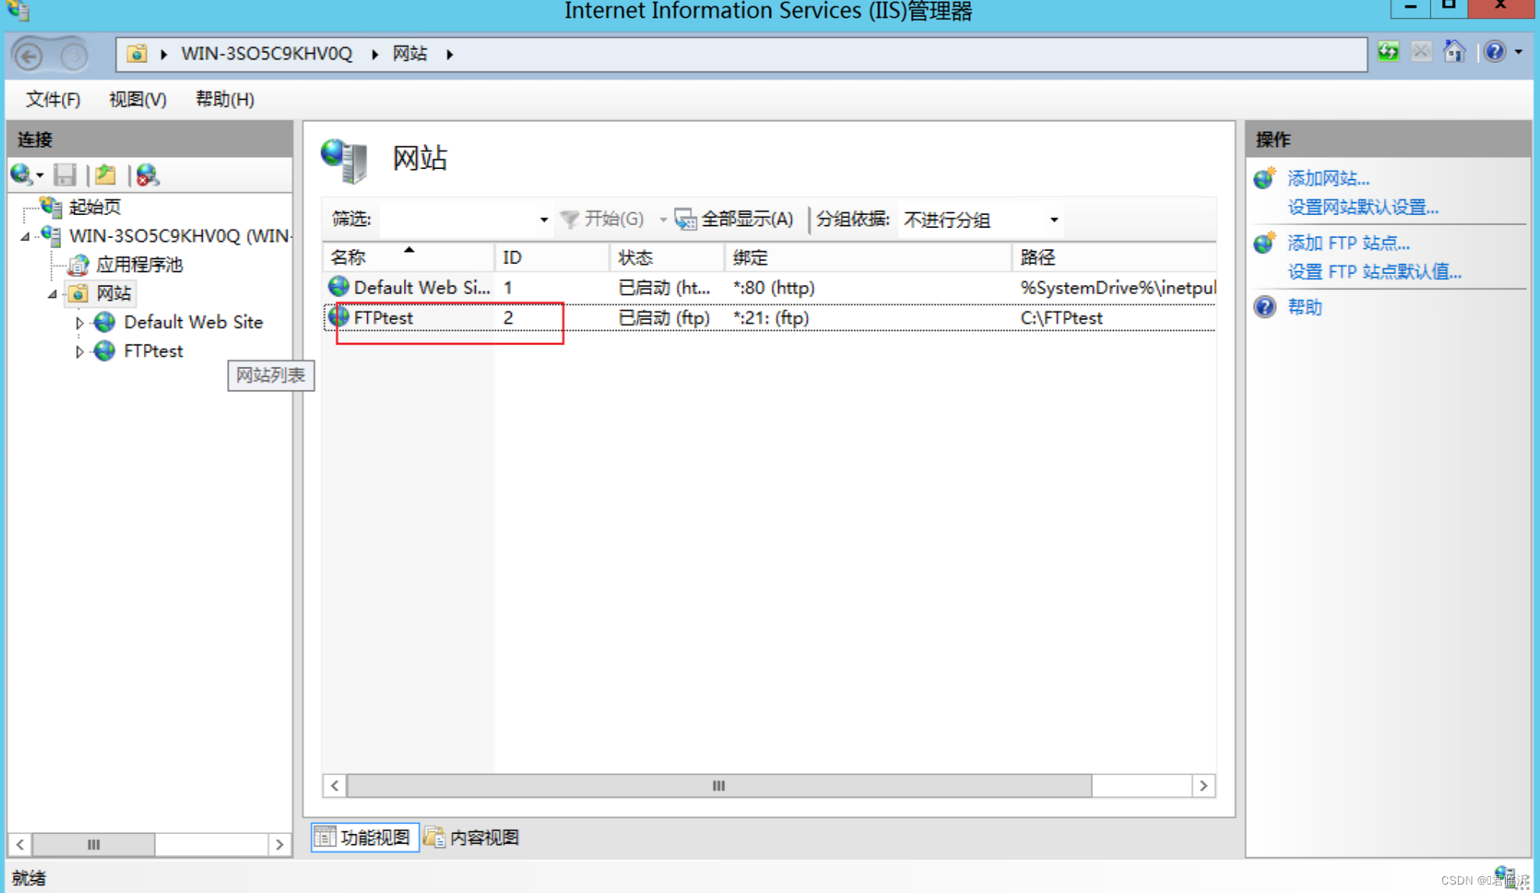Open the 视图(V) menu

point(138,99)
